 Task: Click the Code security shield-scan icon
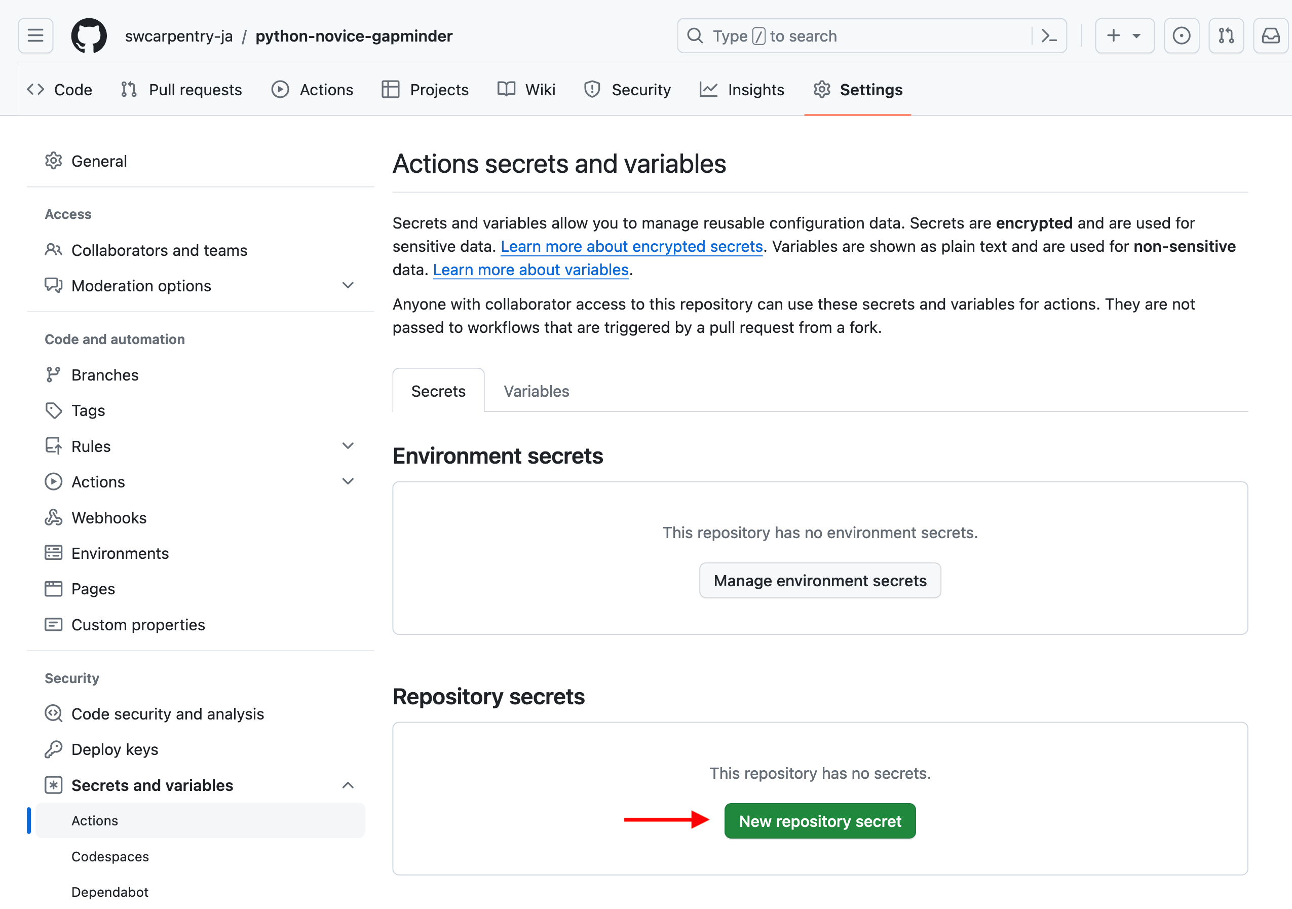pyautogui.click(x=54, y=714)
